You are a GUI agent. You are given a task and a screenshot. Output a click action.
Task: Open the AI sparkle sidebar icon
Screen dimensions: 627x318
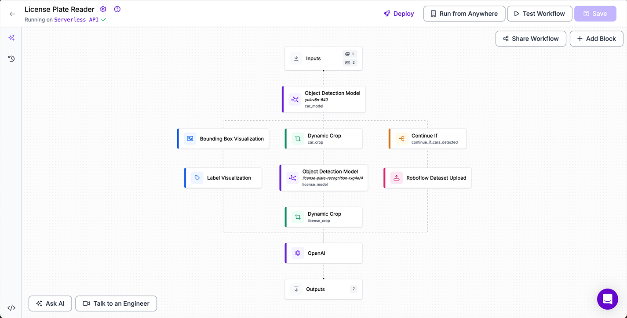click(x=11, y=38)
